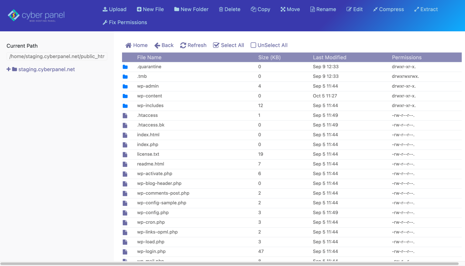The image size is (465, 266).
Task: Click the Upload icon in the toolbar
Action: pos(105,9)
